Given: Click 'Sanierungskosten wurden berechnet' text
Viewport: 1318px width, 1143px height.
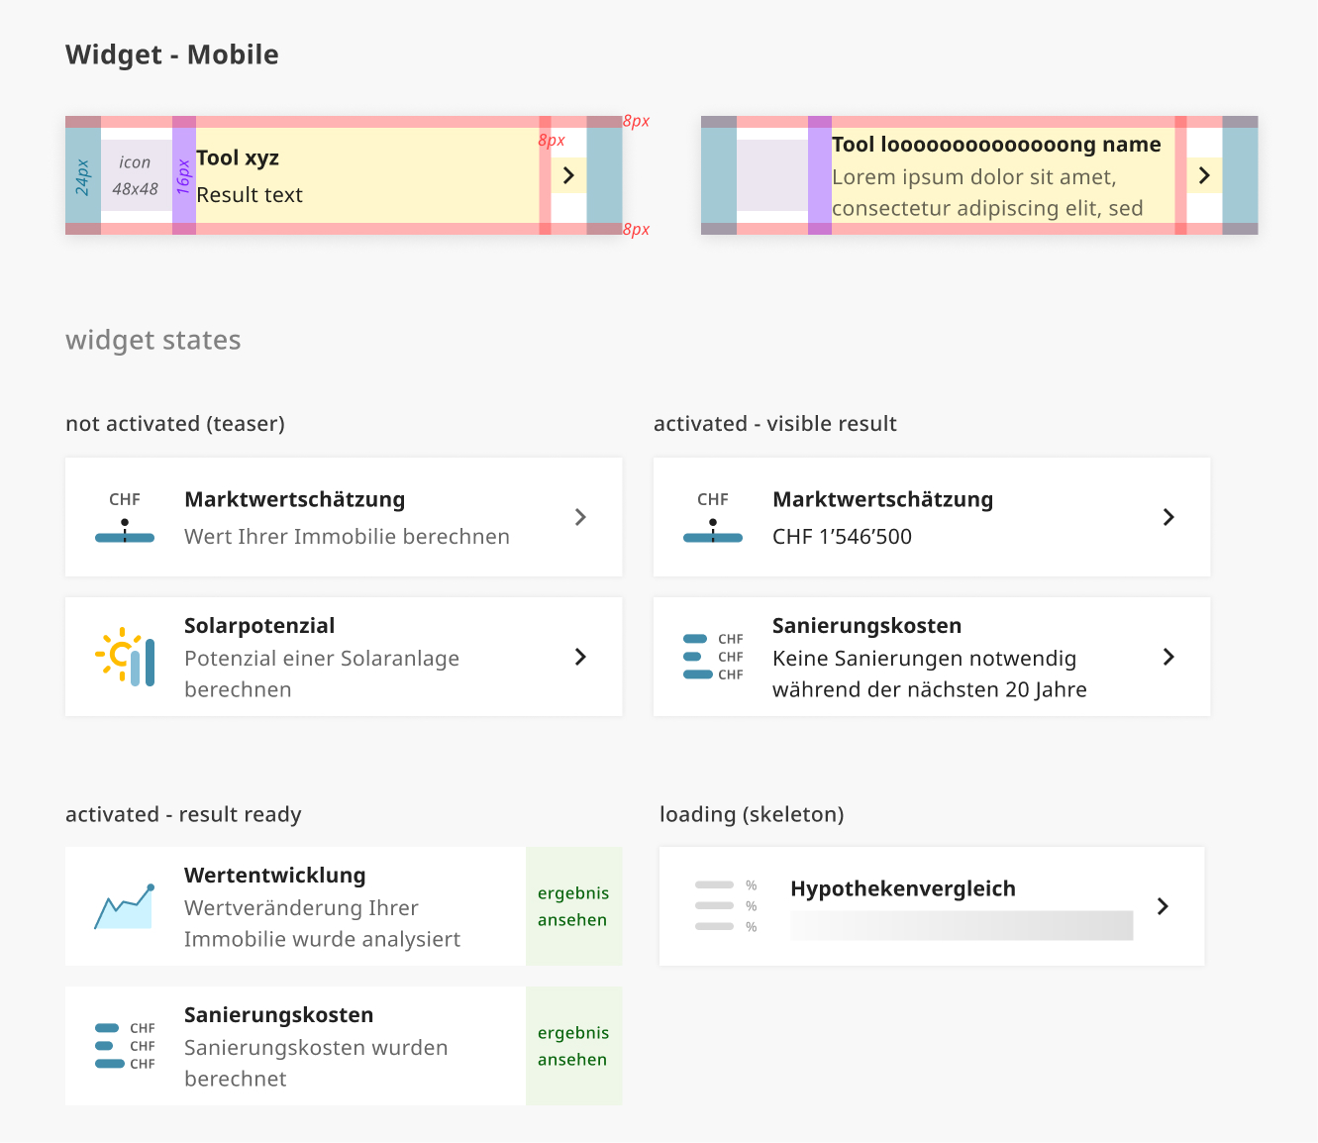Looking at the screenshot, I should coord(316,1063).
